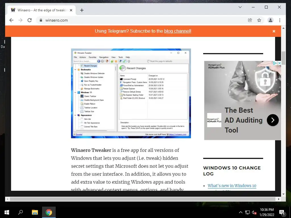Follow the blog channel link in banner

(178, 31)
